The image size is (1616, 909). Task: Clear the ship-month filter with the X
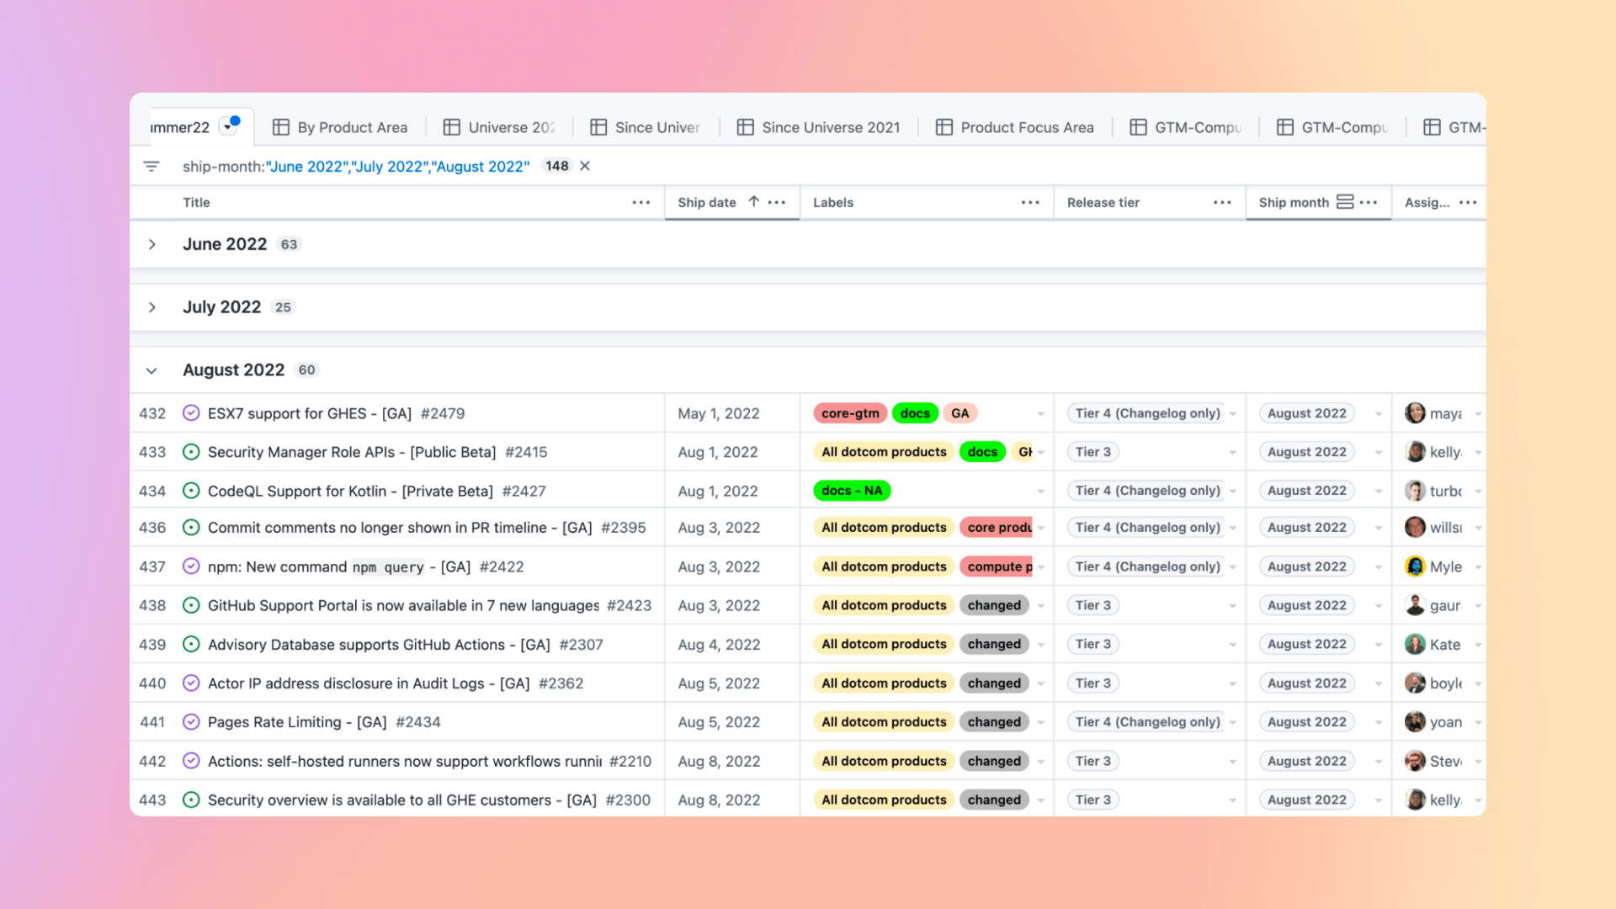585,166
